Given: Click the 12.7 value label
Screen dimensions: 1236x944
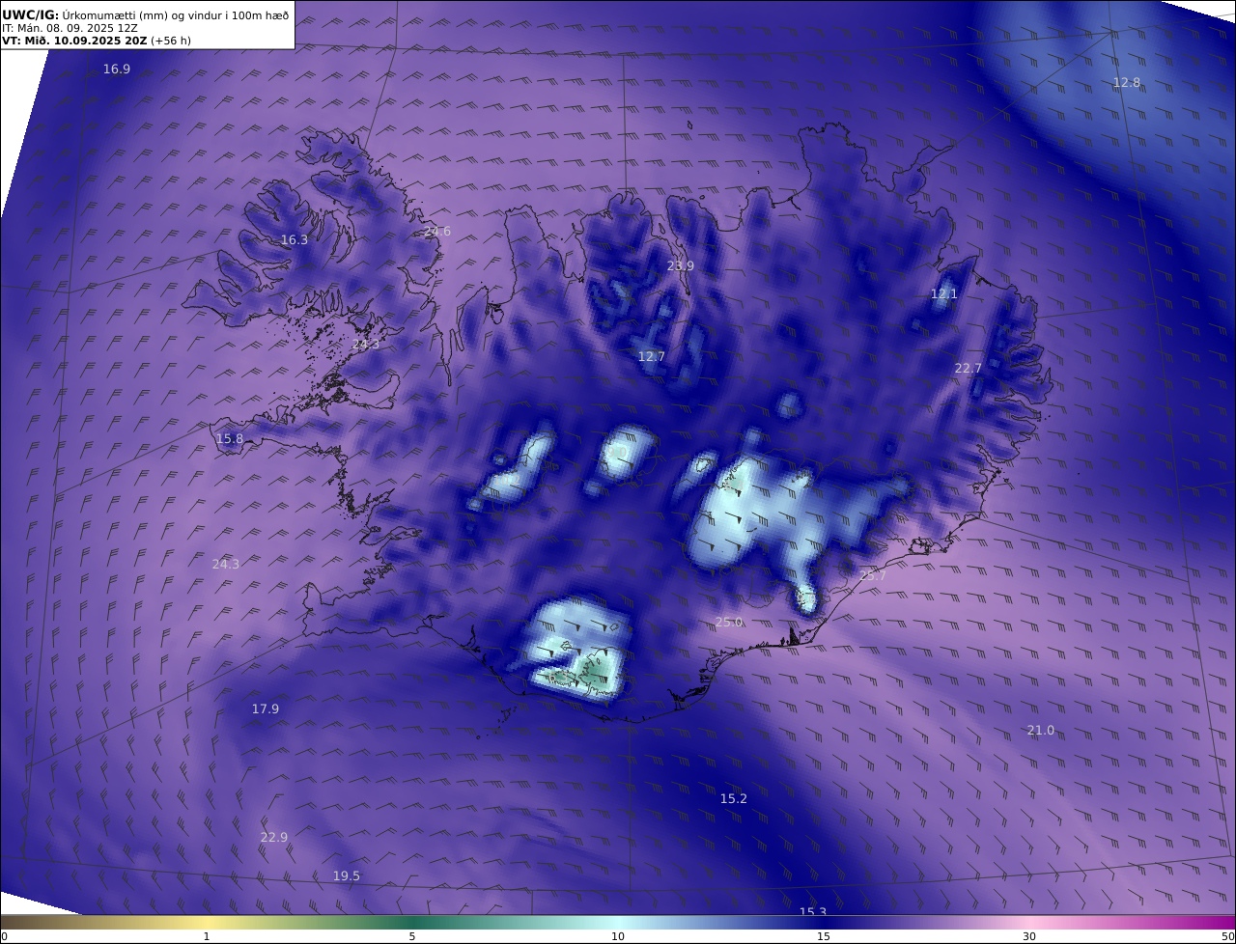Looking at the screenshot, I should (652, 357).
